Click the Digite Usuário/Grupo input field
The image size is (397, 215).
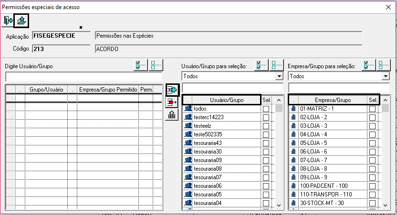click(x=84, y=77)
